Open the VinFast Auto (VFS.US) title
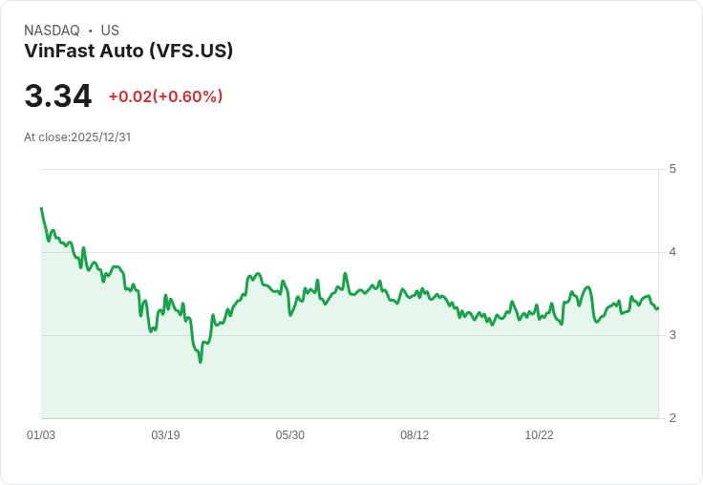Viewport: 703px width, 485px height. (128, 51)
